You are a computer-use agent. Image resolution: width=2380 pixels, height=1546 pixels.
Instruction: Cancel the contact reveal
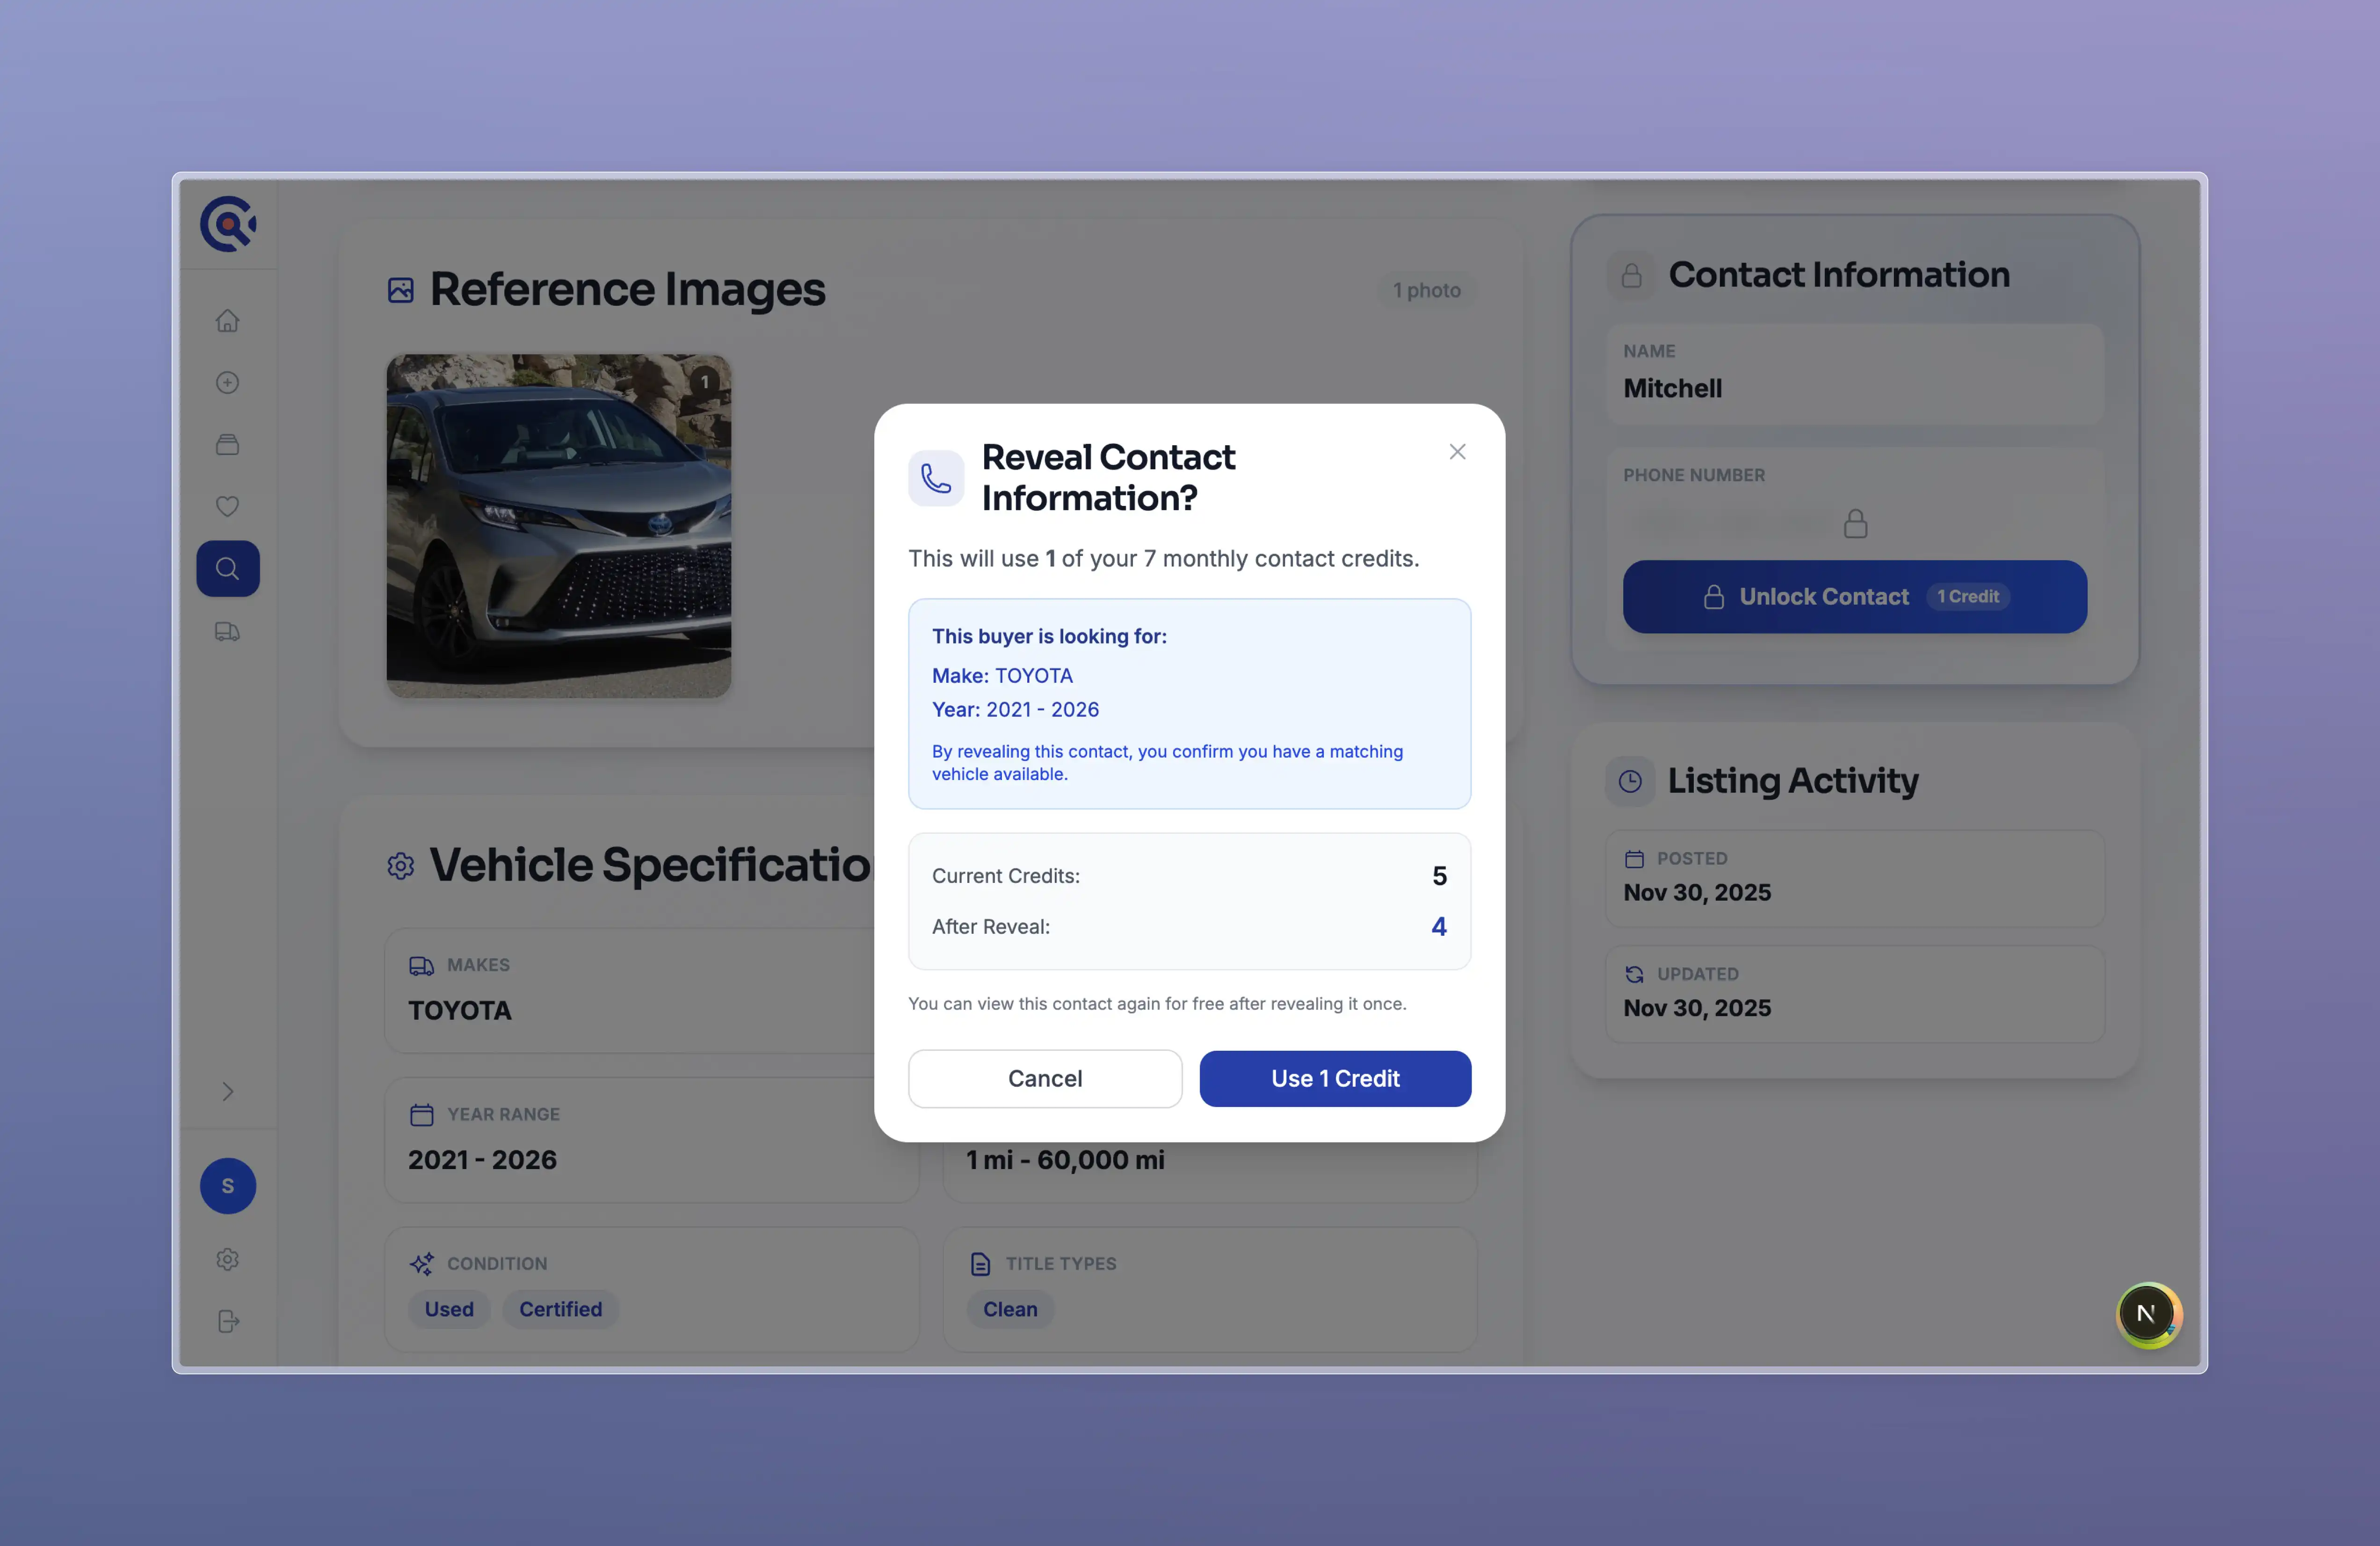tap(1045, 1078)
